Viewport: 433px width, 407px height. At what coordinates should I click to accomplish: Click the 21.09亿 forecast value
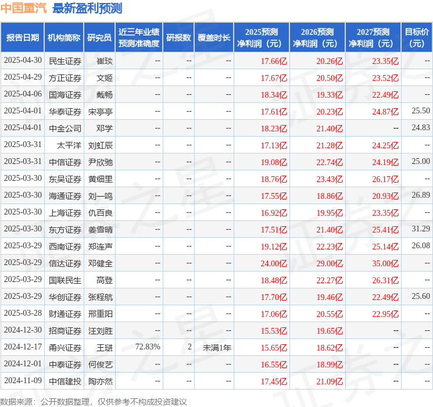click(x=330, y=381)
